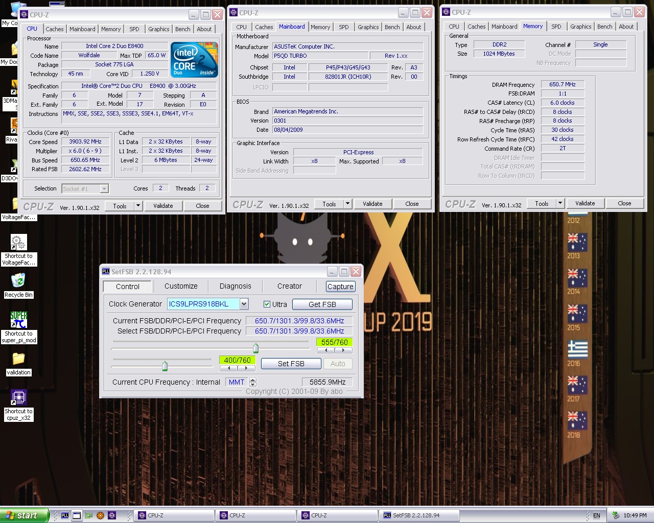This screenshot has height=523, width=654.
Task: Click the Set FSB button
Action: 291,364
